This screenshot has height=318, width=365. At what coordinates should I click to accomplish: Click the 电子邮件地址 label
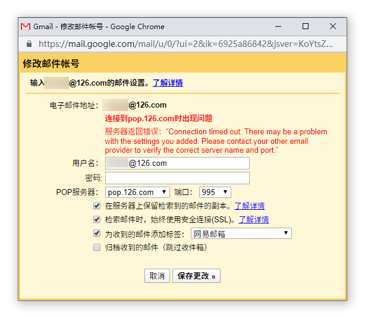[x=74, y=105]
